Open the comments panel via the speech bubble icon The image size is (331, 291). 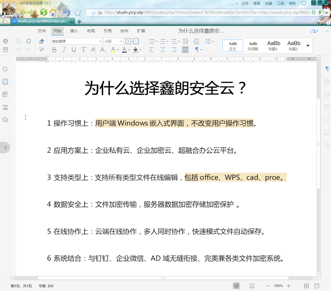tap(5, 120)
